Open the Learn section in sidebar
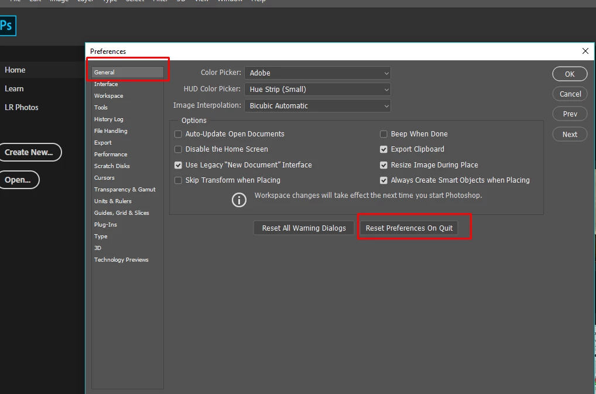Image resolution: width=596 pixels, height=394 pixels. coord(14,88)
